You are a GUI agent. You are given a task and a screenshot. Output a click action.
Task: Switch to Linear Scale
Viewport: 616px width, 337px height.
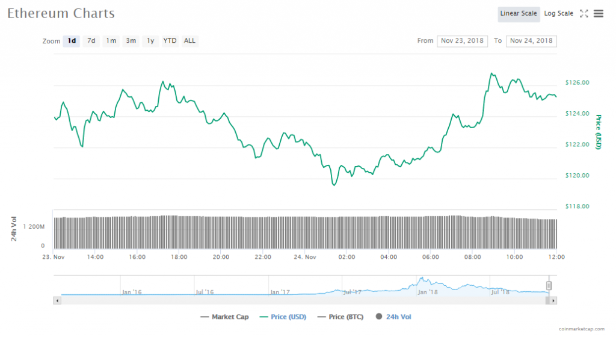click(518, 13)
